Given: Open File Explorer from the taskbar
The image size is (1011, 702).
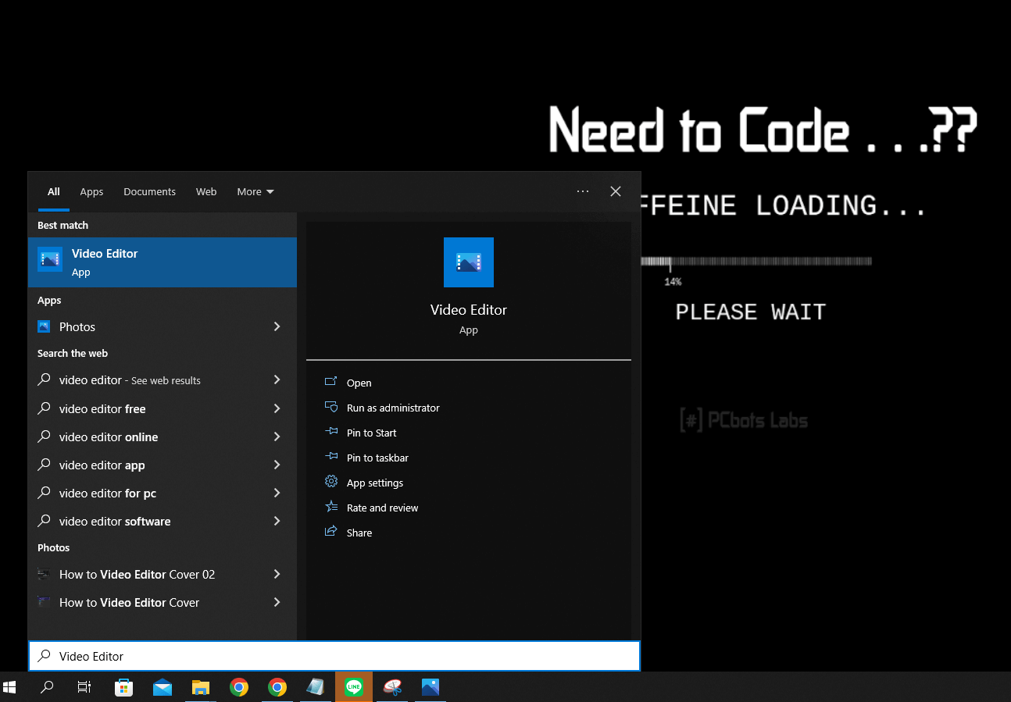Looking at the screenshot, I should tap(201, 687).
